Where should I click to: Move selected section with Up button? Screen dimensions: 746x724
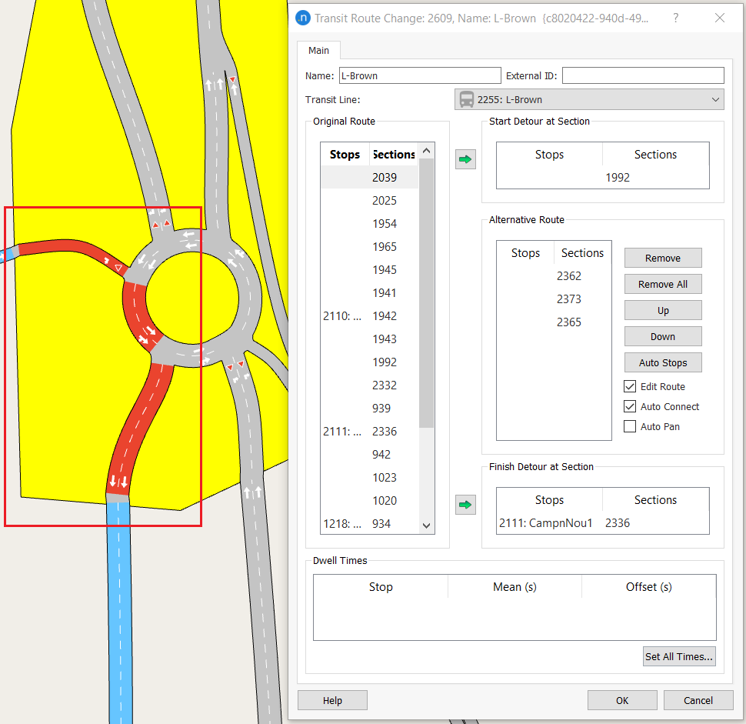(662, 310)
